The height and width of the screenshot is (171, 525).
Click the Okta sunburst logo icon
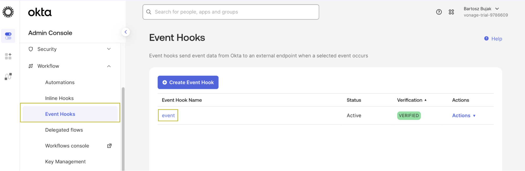click(8, 12)
